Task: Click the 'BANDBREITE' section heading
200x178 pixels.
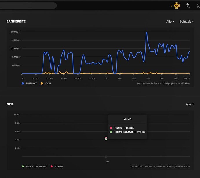Action: pos(16,21)
